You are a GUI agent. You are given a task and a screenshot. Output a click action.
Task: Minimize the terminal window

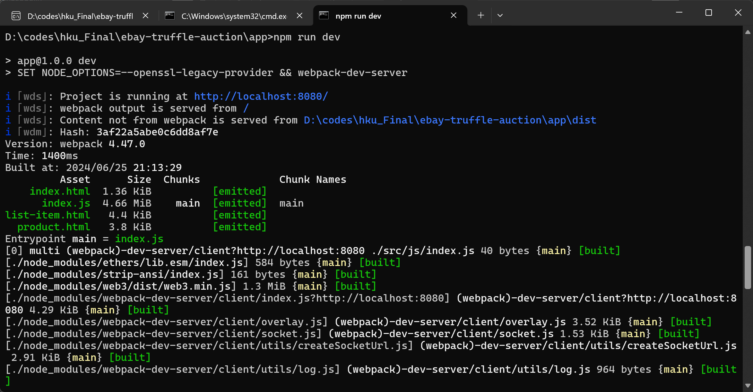(679, 13)
